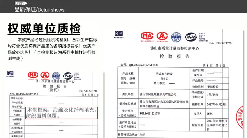Click the CNAS logo on the page-1 report
This screenshot has height=138, width=247.
(191, 37)
